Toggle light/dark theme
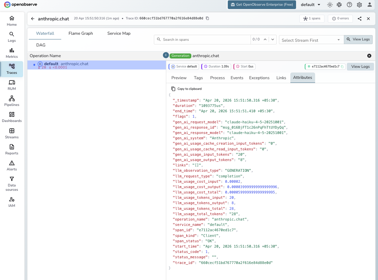378x280 pixels. (x=330, y=5)
